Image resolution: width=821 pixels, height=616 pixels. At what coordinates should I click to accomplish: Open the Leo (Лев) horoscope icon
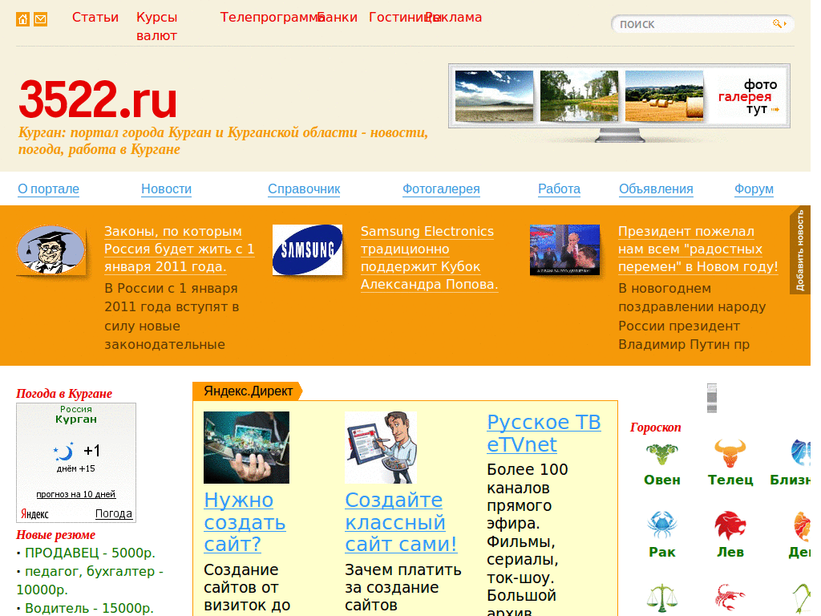pyautogui.click(x=730, y=525)
